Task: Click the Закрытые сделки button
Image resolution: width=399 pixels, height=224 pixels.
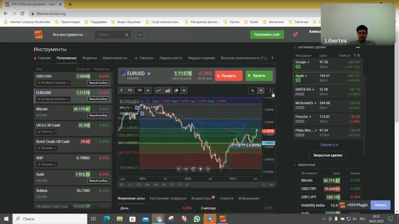Action: (327, 155)
